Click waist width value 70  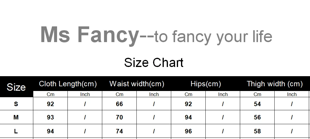tap(119, 117)
